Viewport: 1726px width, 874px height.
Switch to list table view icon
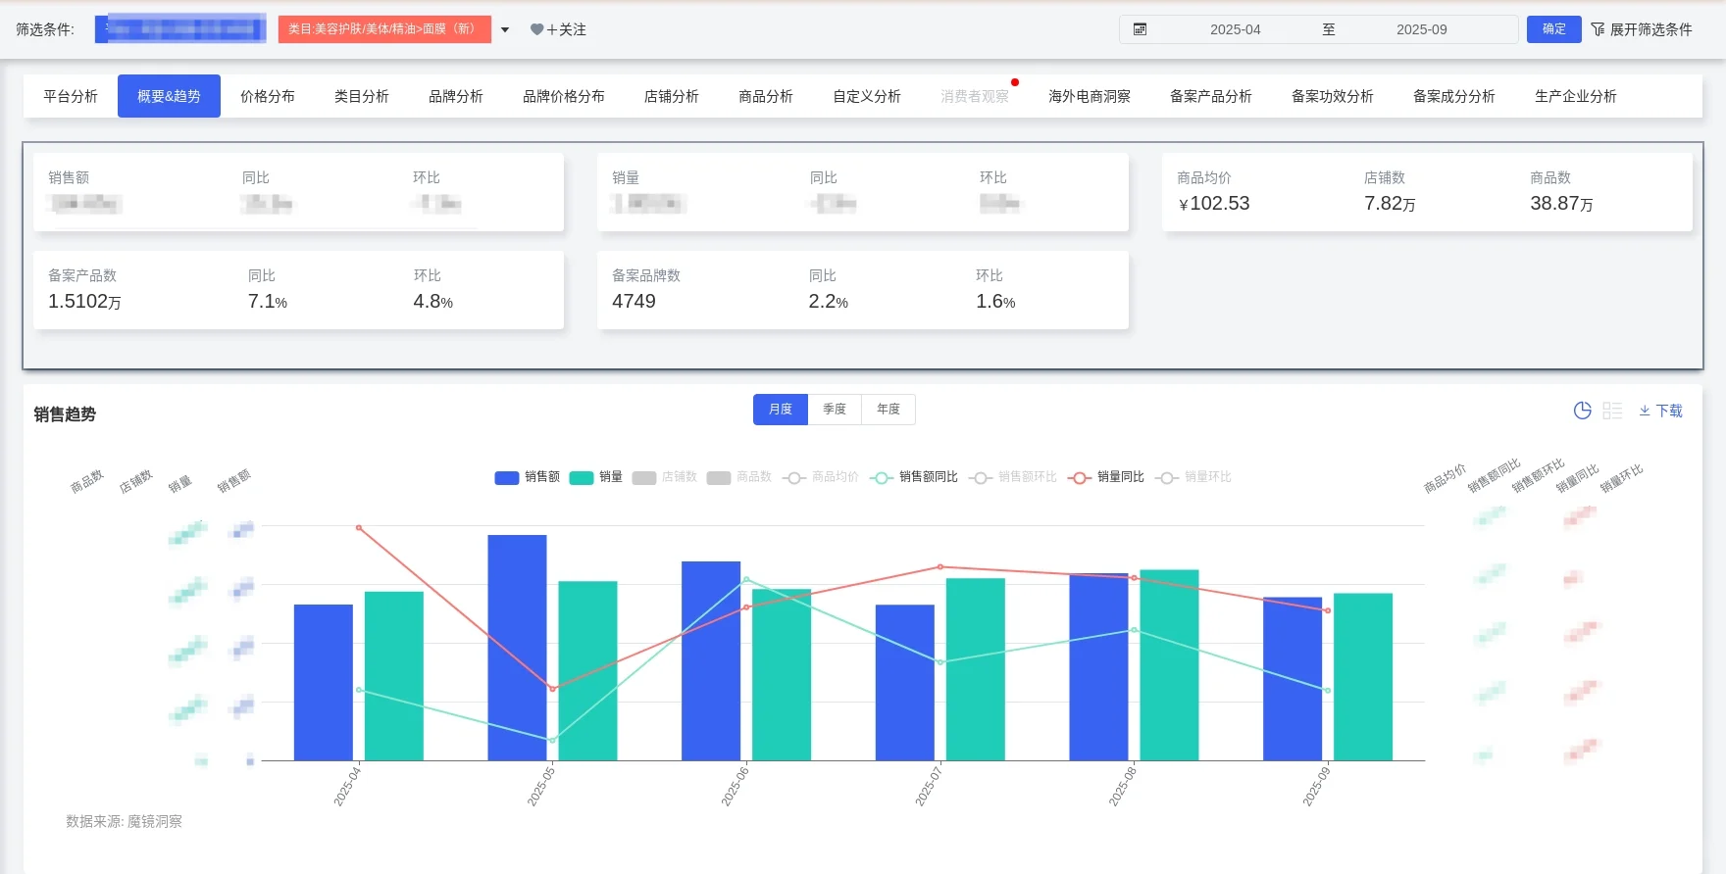[1612, 411]
